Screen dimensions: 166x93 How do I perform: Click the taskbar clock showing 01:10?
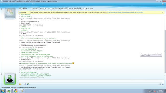coord(160,91)
